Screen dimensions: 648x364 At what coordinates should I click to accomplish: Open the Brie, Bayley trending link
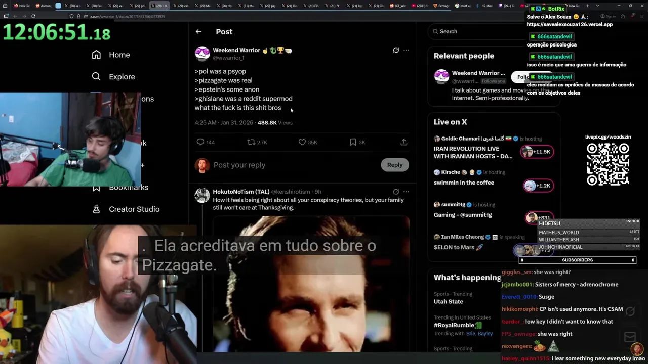(479, 334)
